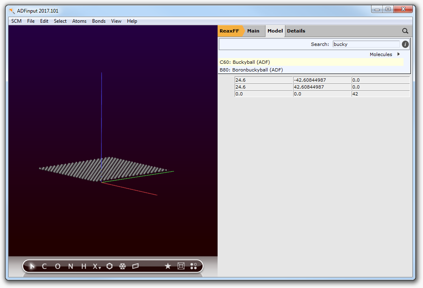This screenshot has width=423, height=288.
Task: Open the View menu
Action: click(x=116, y=21)
